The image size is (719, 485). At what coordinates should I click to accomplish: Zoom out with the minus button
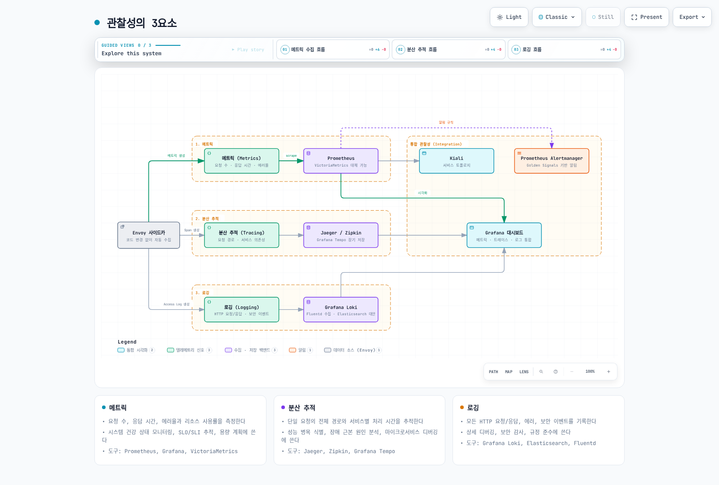[572, 372]
